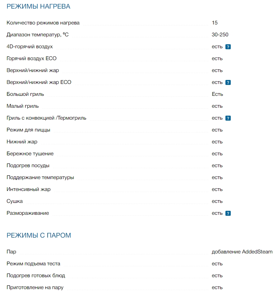Click the добавление AddedSteam value
This screenshot has height=302, width=277.
pyautogui.click(x=242, y=252)
